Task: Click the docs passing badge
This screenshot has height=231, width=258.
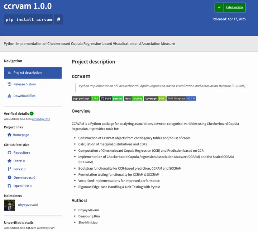Action: click(x=133, y=99)
